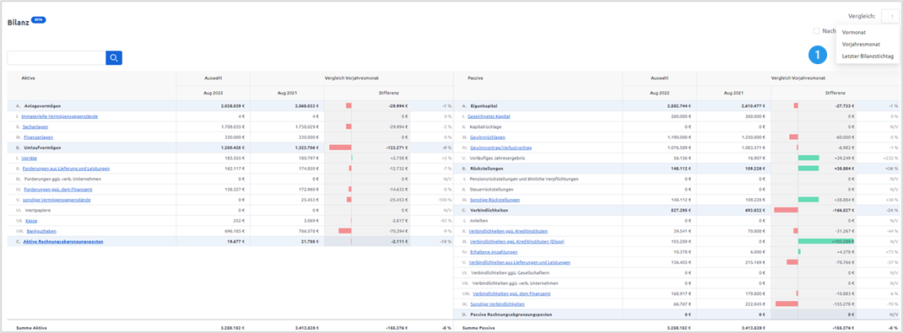
Task: Click Aug 2022 header in Aktiva table
Action: point(213,93)
